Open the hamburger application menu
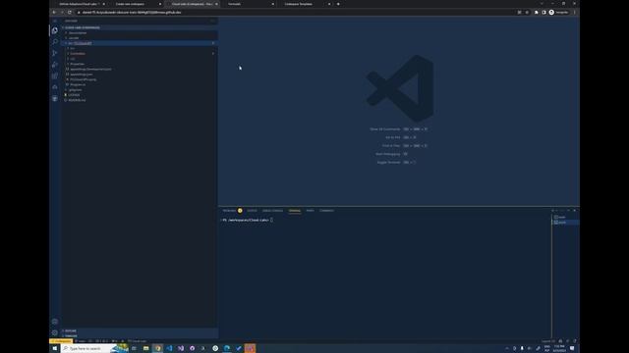The image size is (629, 353). coord(55,21)
